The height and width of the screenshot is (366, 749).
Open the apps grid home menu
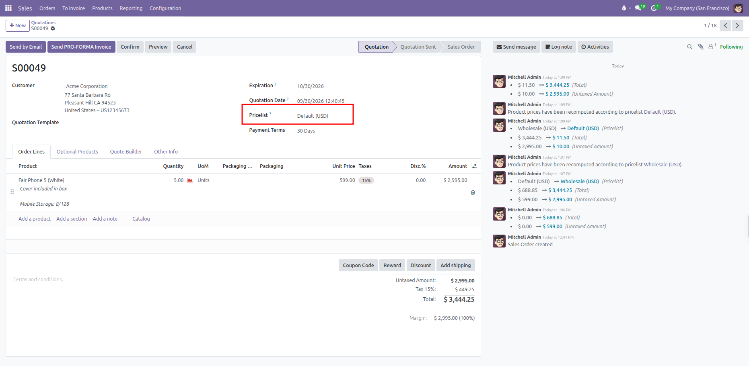click(8, 8)
